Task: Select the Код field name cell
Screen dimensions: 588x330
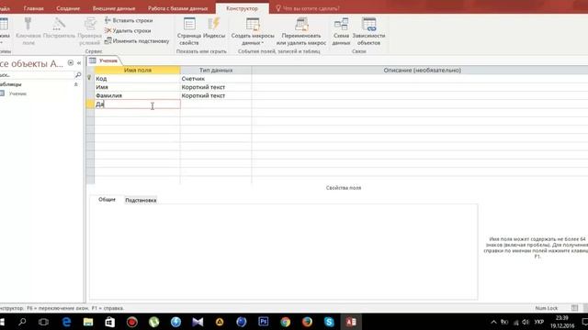Action: [x=137, y=79]
